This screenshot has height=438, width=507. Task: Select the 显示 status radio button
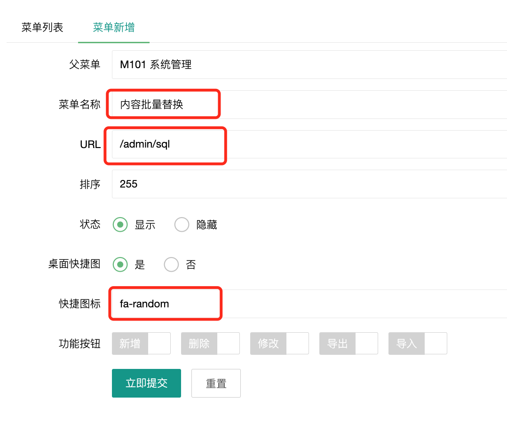click(120, 225)
